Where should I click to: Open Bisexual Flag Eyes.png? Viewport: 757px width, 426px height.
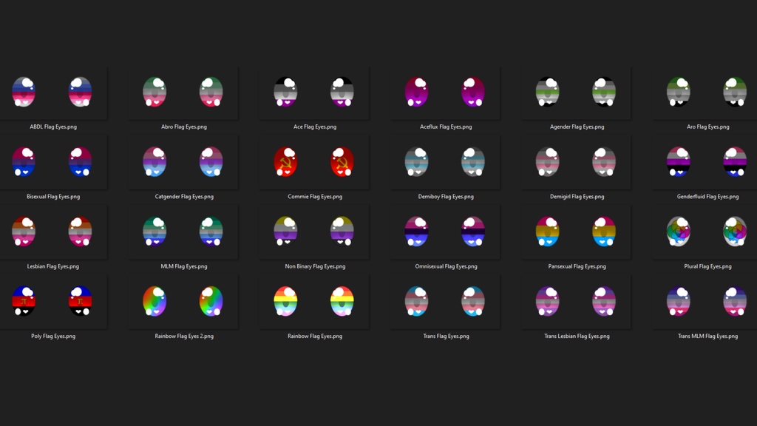click(52, 161)
